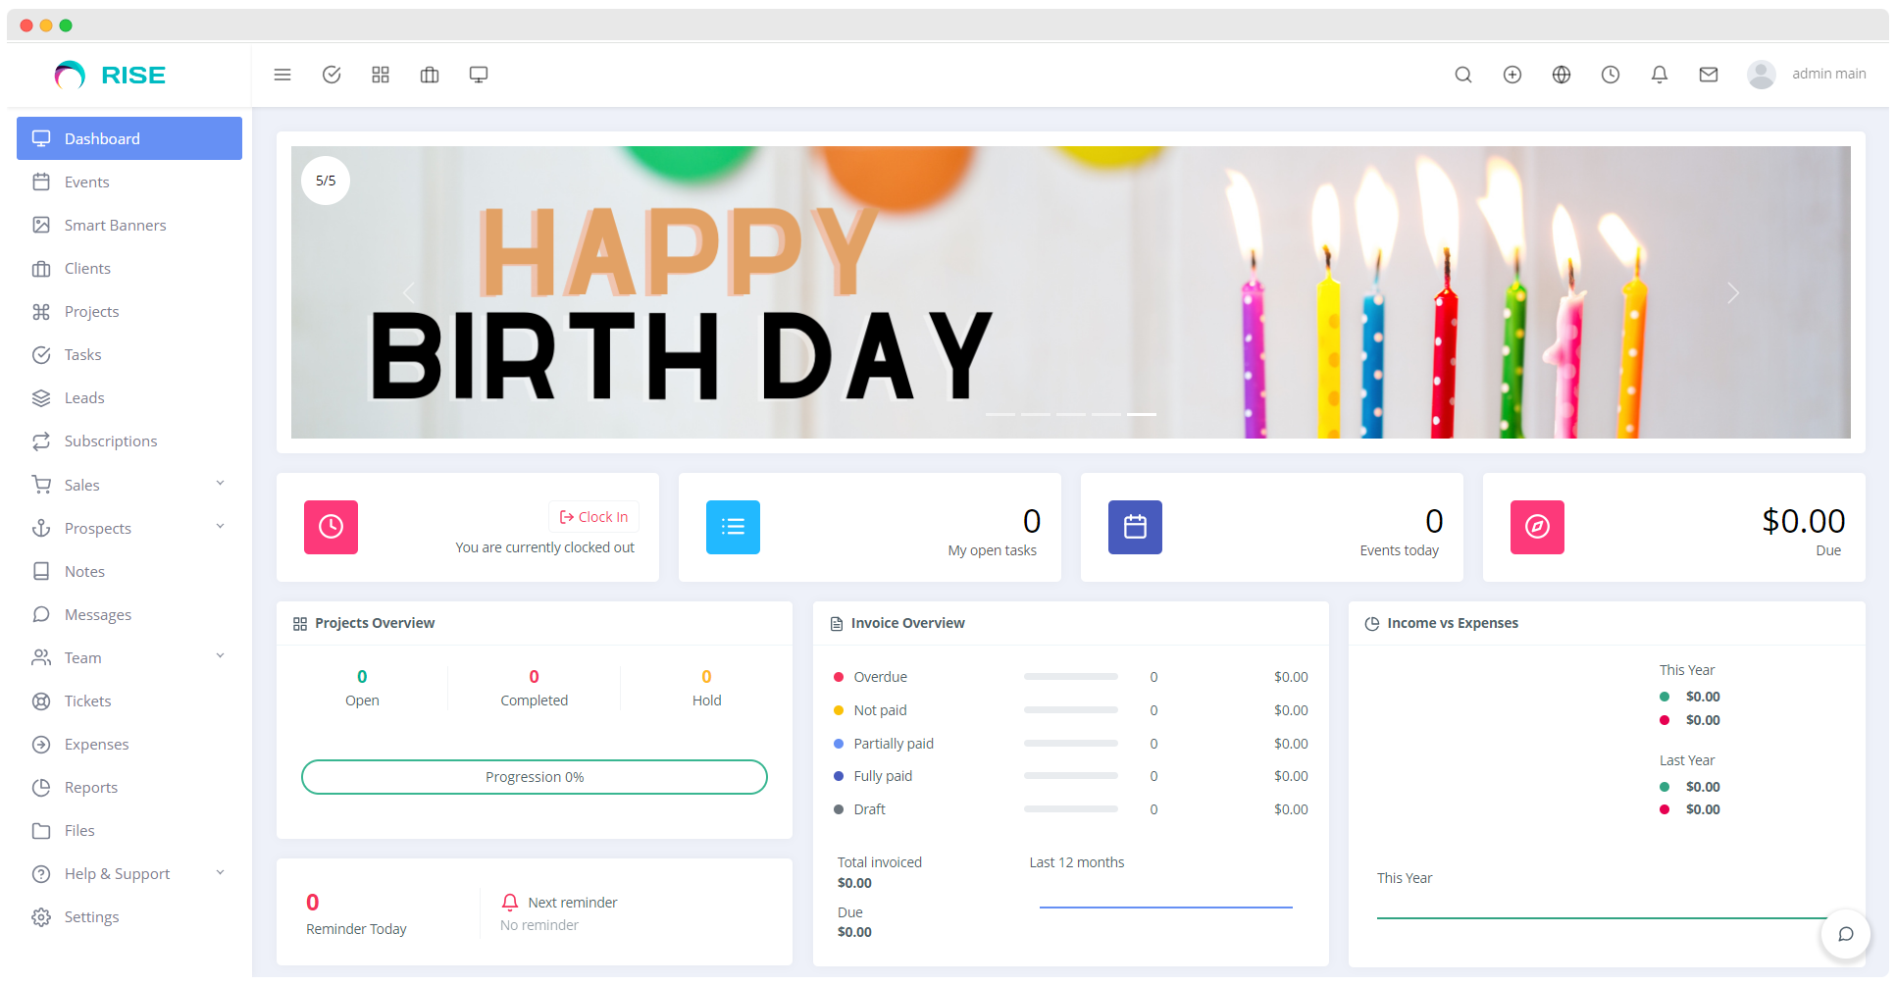Open the quick search icon in top bar
Screen dimensions: 1896x986
tap(1462, 74)
